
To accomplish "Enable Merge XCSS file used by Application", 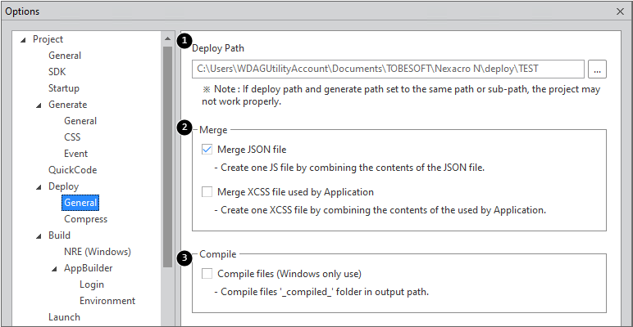I will (x=207, y=192).
